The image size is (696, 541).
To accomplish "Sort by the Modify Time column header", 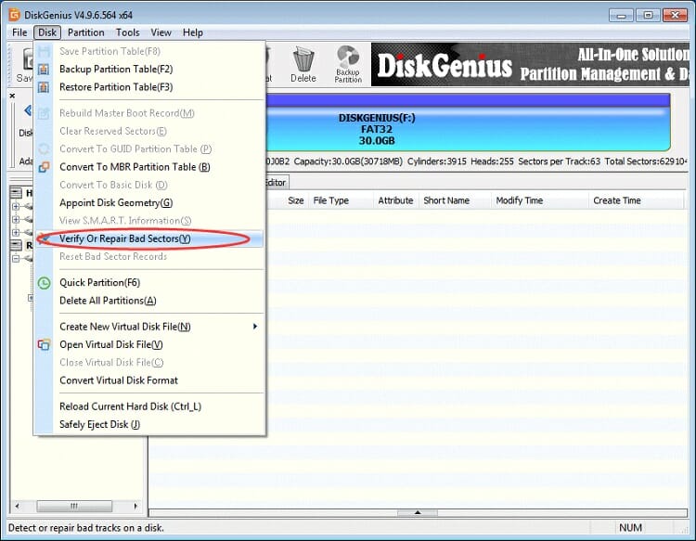I will point(520,200).
